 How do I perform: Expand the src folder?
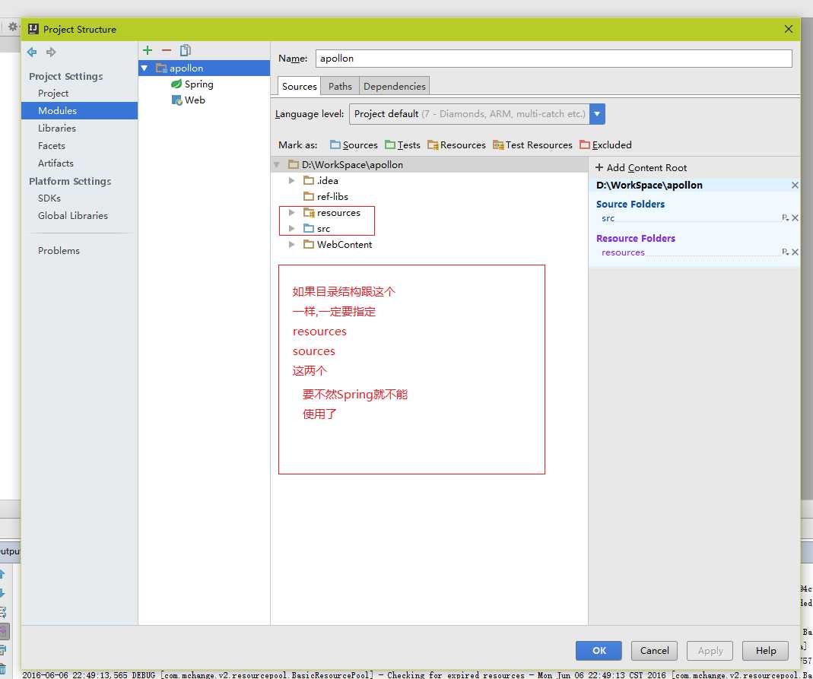click(x=291, y=229)
